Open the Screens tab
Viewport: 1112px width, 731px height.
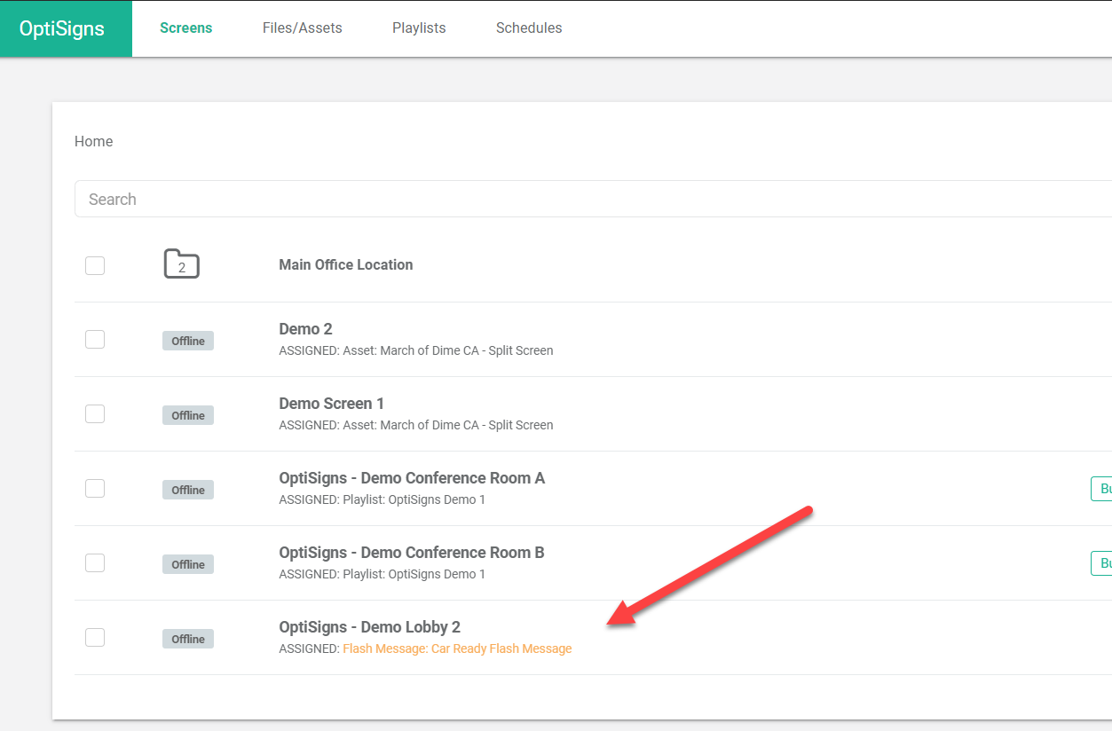[x=186, y=28]
